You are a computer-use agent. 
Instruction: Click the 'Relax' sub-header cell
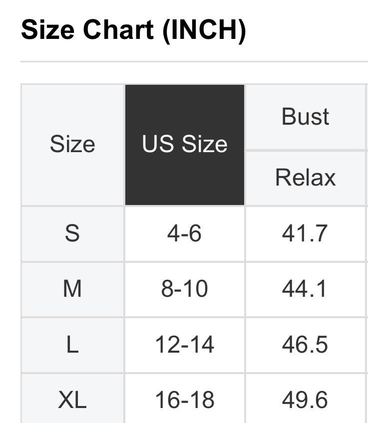305,178
